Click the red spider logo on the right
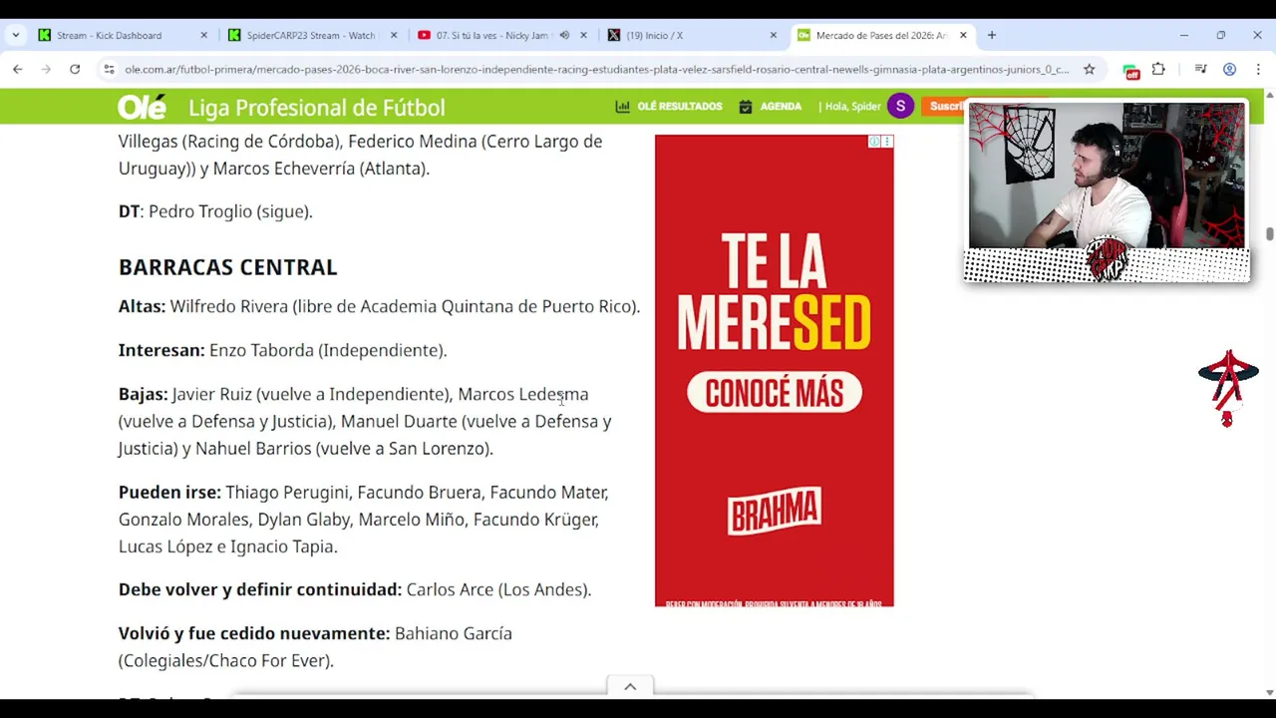1276x718 pixels. [x=1228, y=388]
